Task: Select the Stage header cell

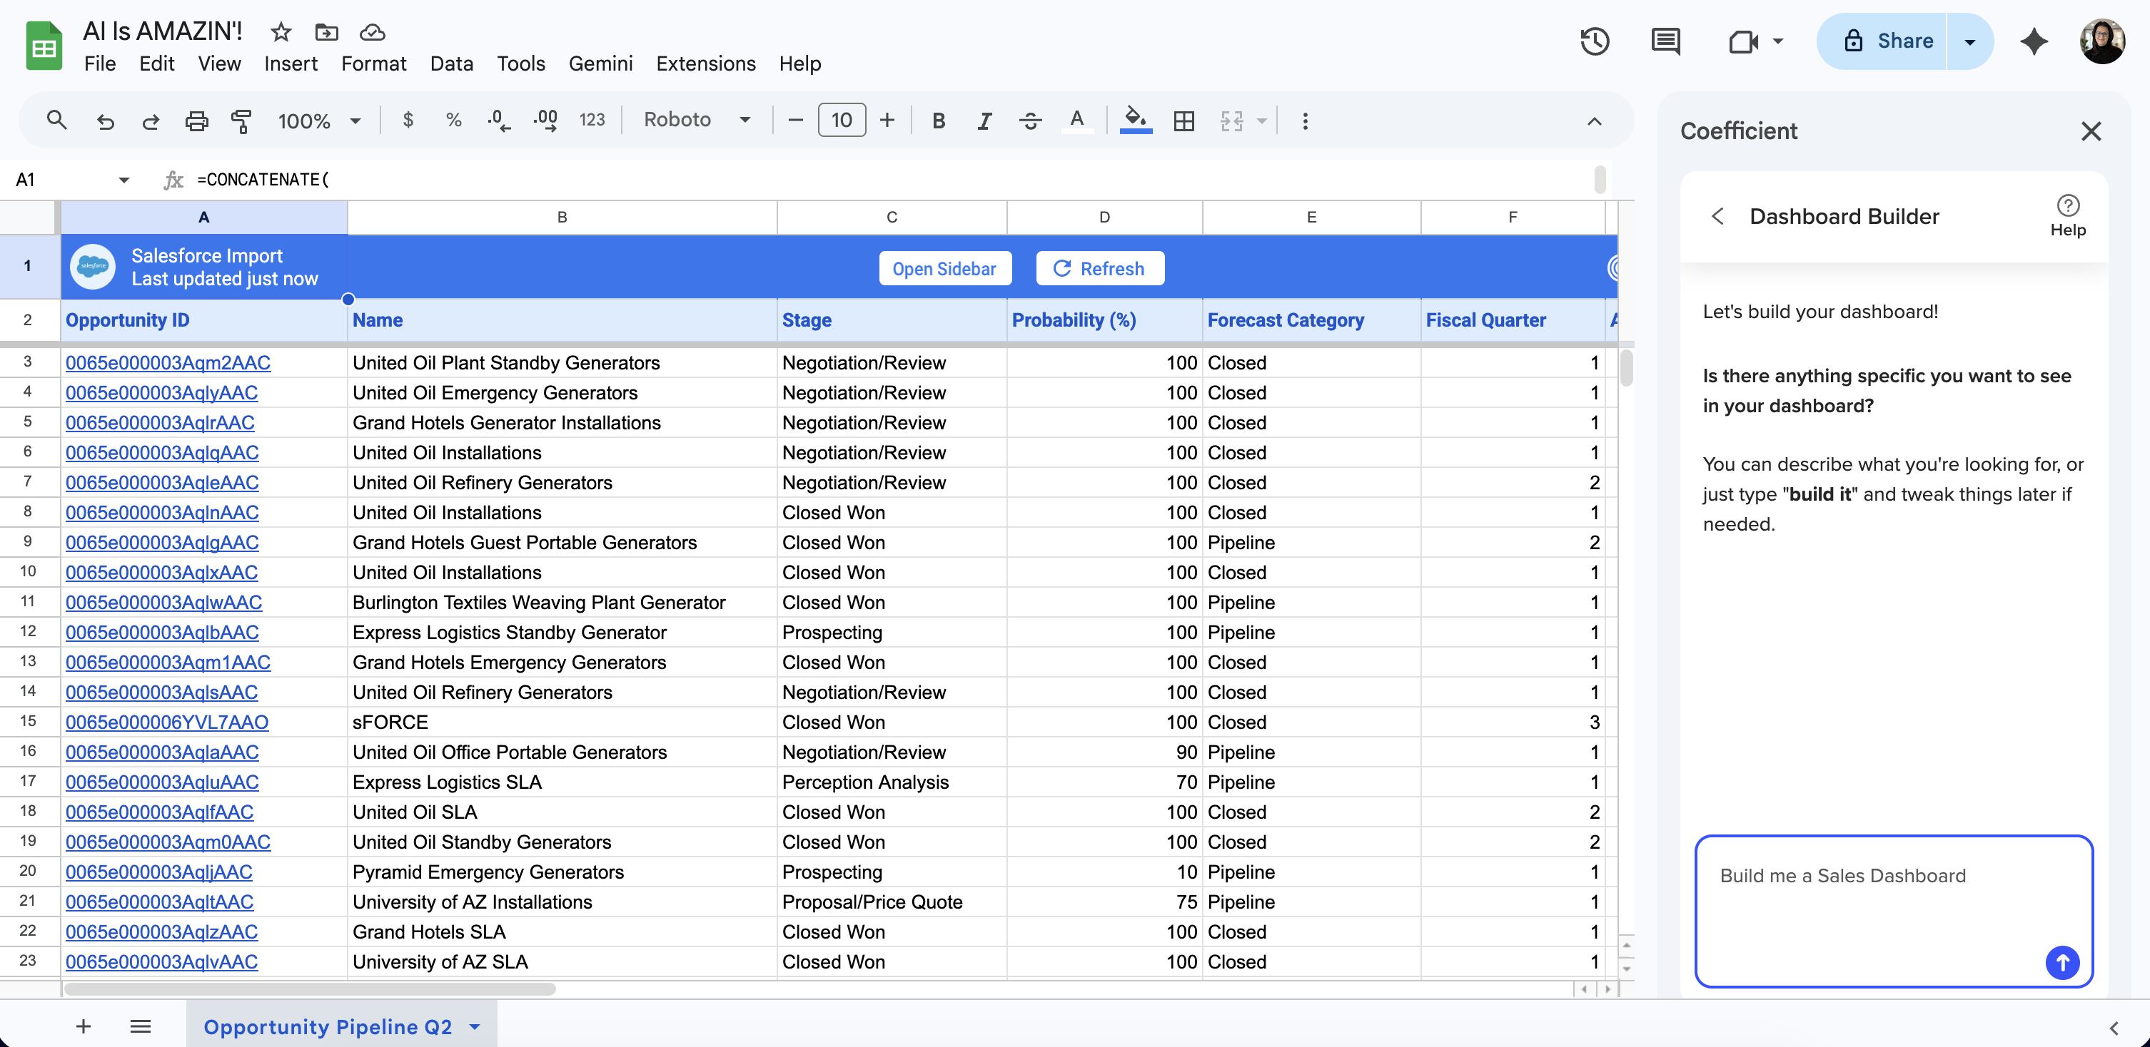Action: click(x=892, y=320)
